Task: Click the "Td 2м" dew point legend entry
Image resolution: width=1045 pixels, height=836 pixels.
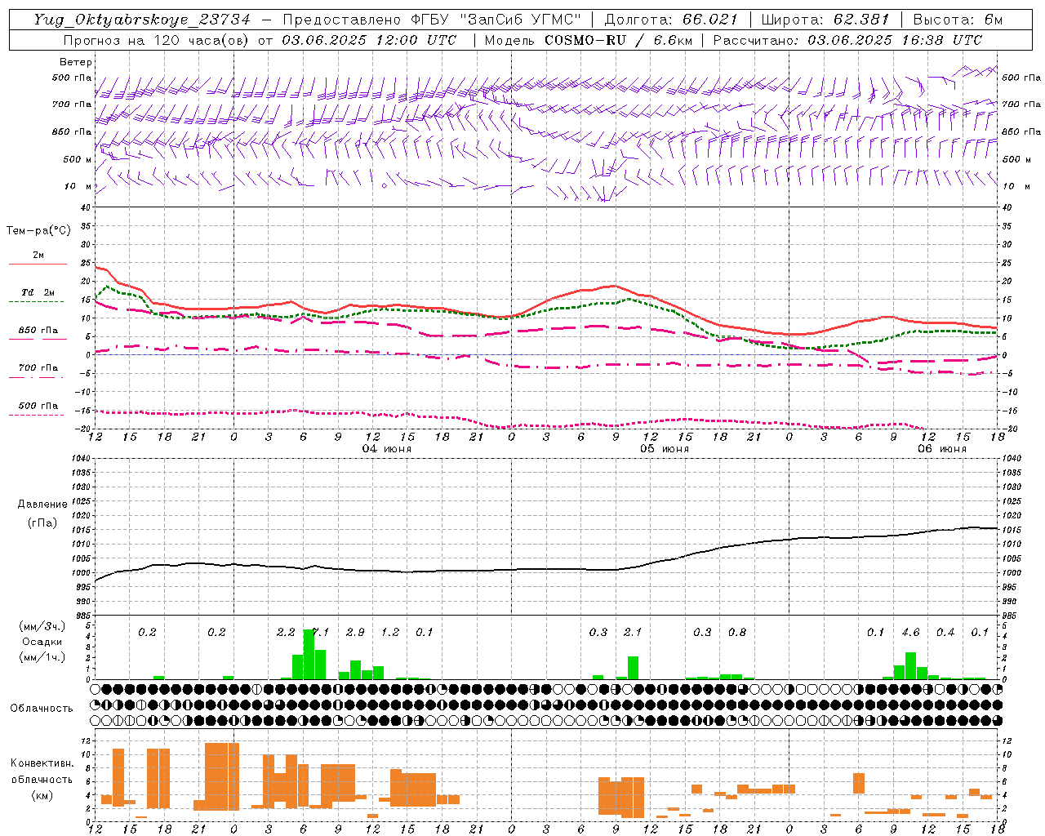Action: 38,292
